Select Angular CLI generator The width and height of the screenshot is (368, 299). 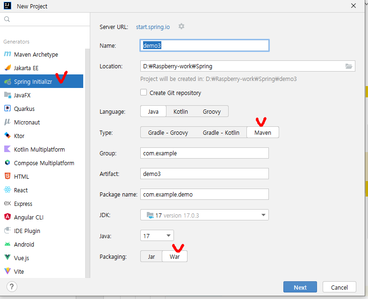[42, 217]
